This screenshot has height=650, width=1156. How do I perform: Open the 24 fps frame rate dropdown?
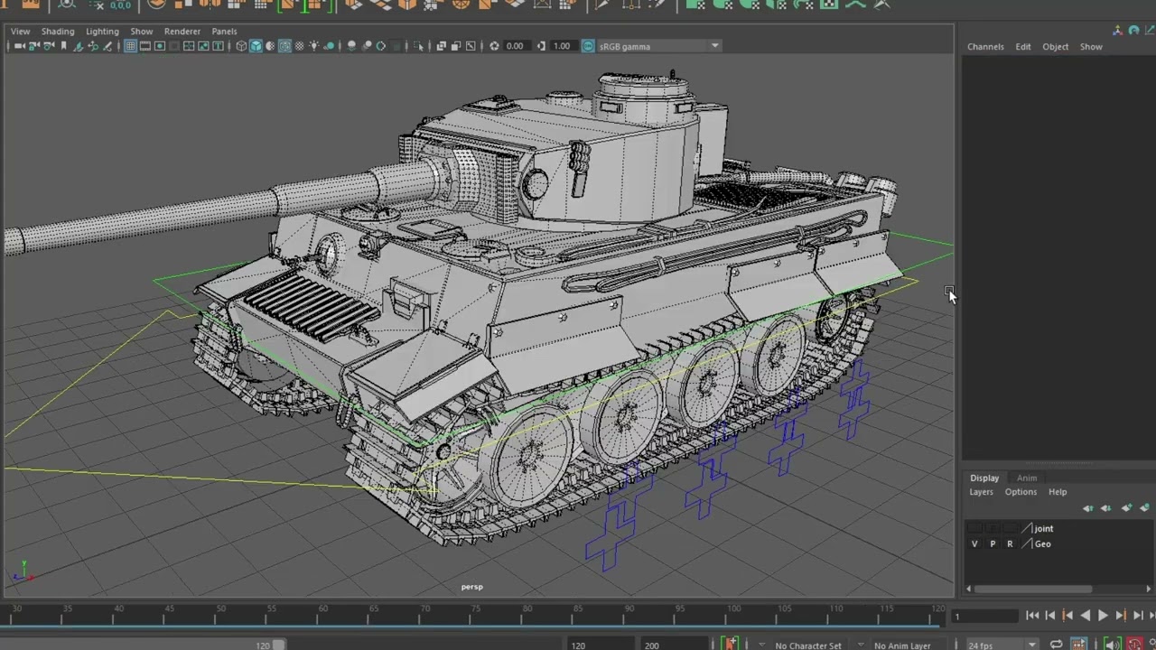click(1003, 645)
